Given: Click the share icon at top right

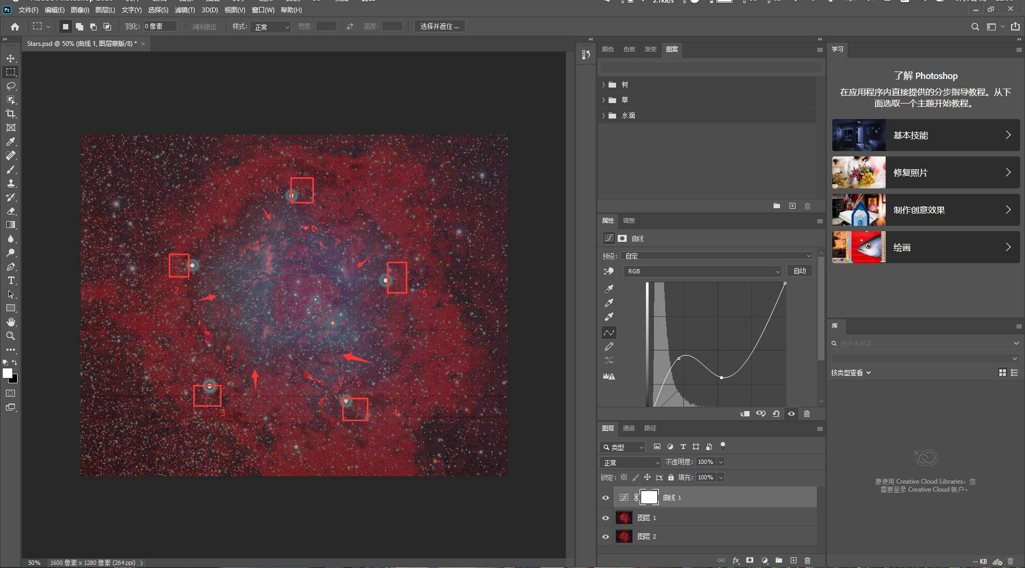Looking at the screenshot, I should [x=1015, y=27].
